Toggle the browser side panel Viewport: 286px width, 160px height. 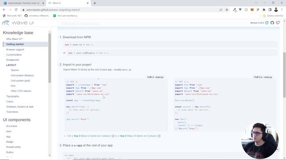(x=270, y=10)
